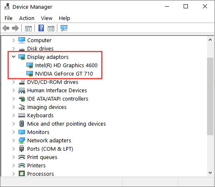Viewport: 215px width, 187px height.
Task: Expand the Disk drives category
Action: [x=13, y=48]
